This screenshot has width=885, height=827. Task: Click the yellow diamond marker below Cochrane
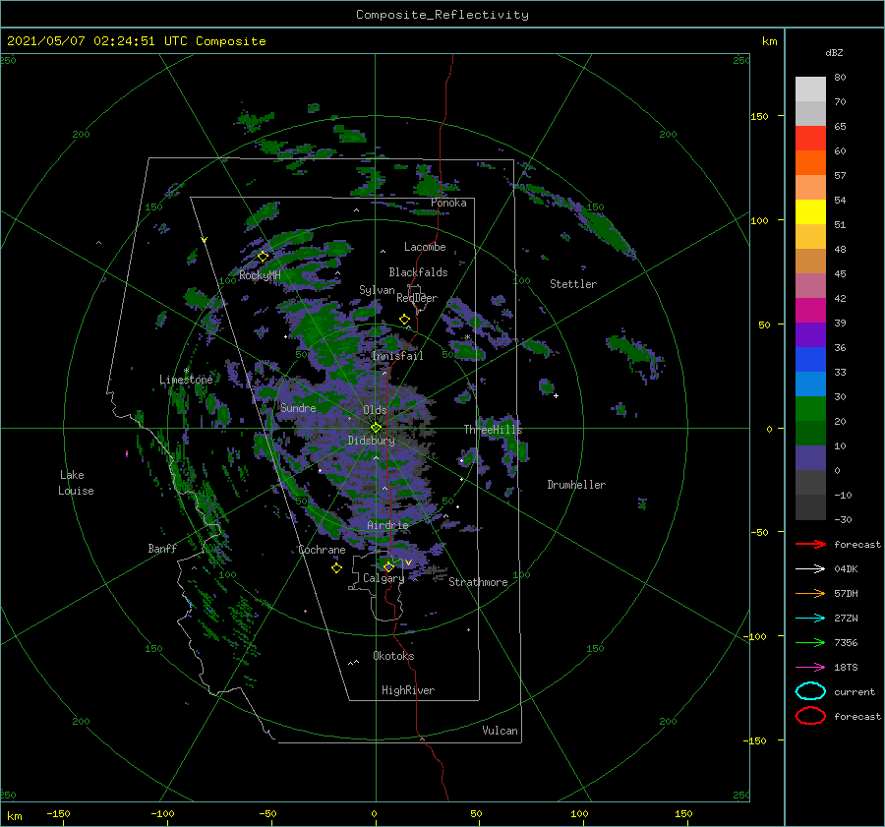pos(336,568)
